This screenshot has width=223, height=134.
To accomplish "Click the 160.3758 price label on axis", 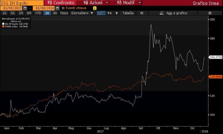I will [x=216, y=57].
